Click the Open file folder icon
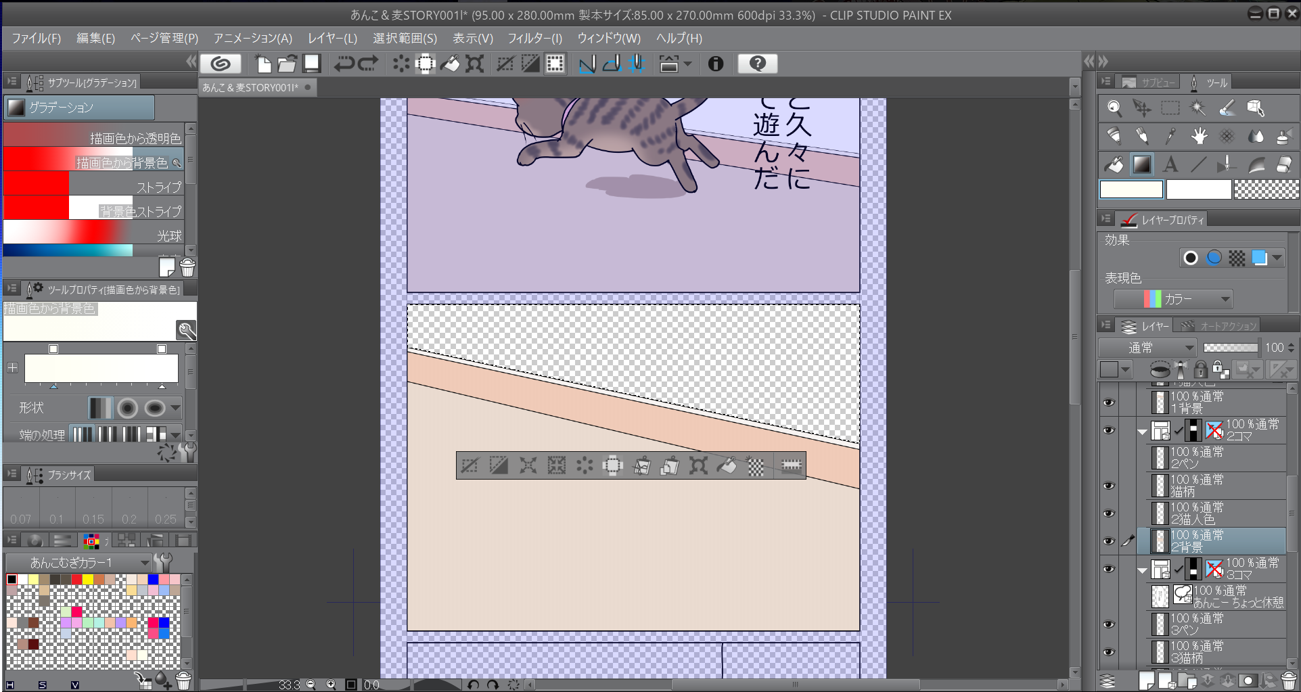The width and height of the screenshot is (1301, 692). tap(287, 64)
